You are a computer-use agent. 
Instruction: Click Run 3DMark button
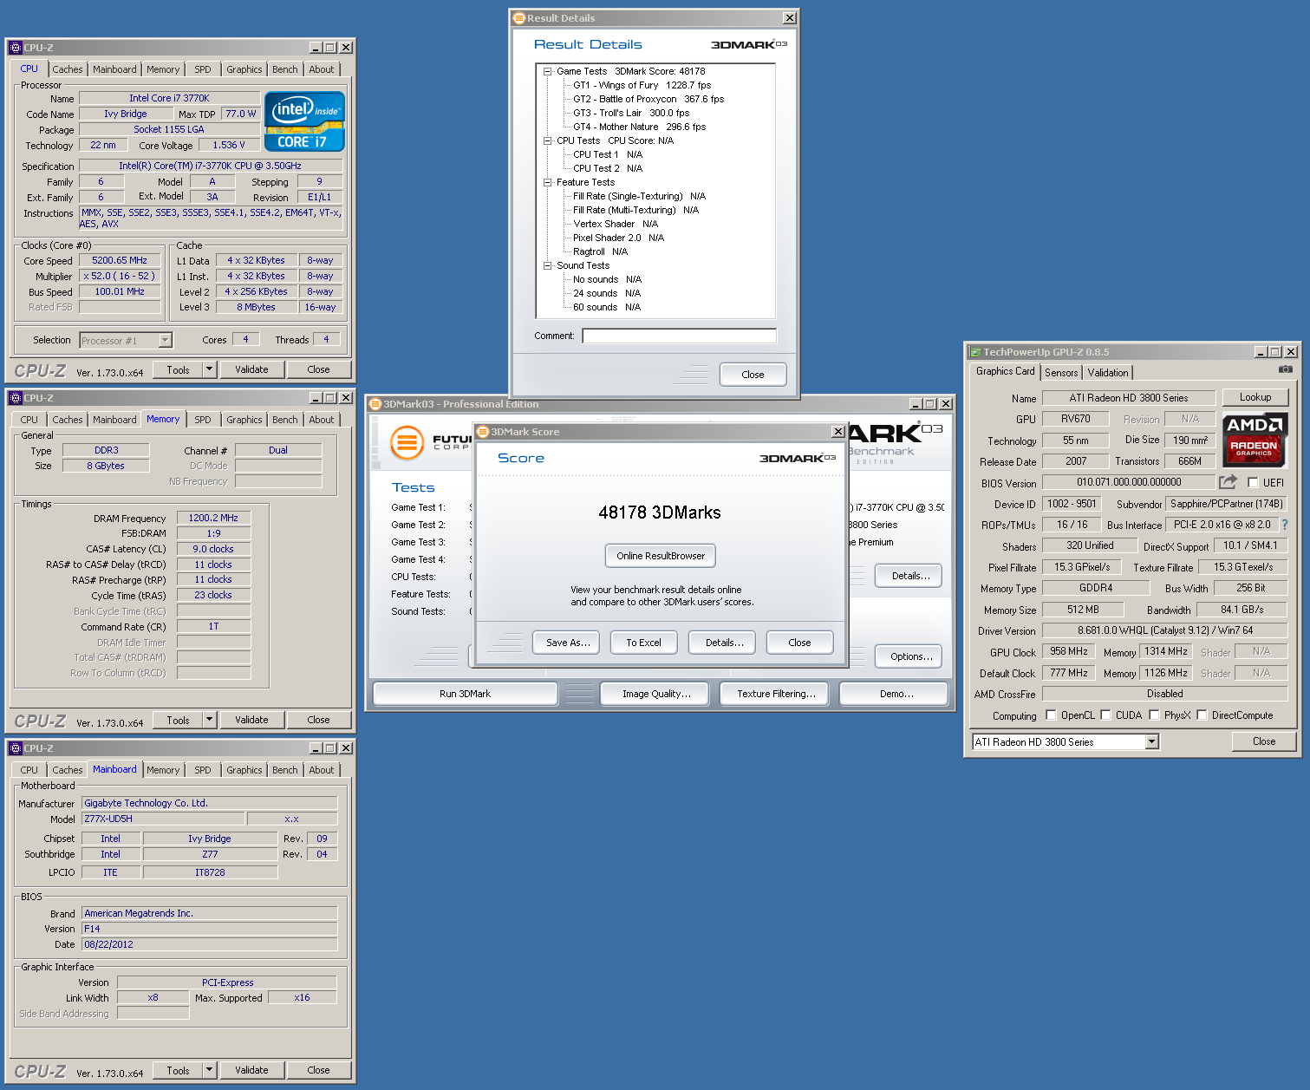point(465,694)
